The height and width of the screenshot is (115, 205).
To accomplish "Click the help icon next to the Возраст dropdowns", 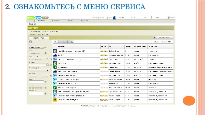I will (51, 76).
